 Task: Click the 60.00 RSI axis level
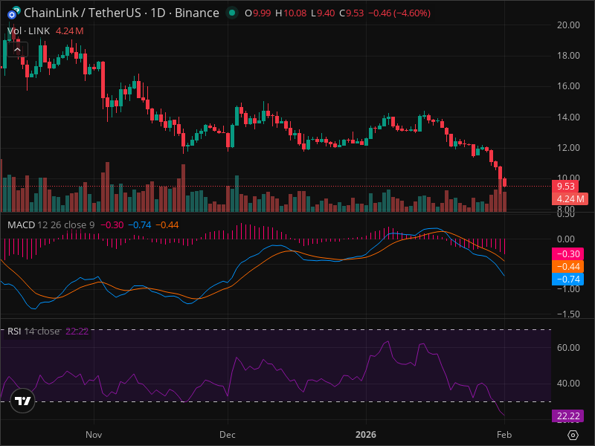coord(568,348)
